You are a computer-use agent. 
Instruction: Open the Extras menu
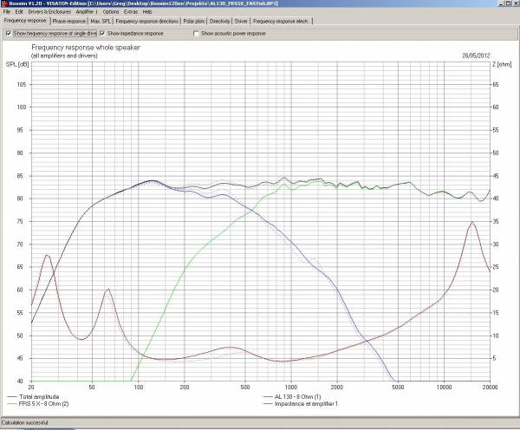131,11
